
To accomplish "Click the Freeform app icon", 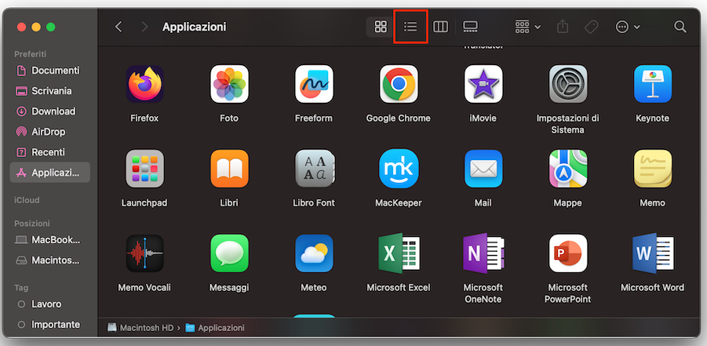I will 314,84.
